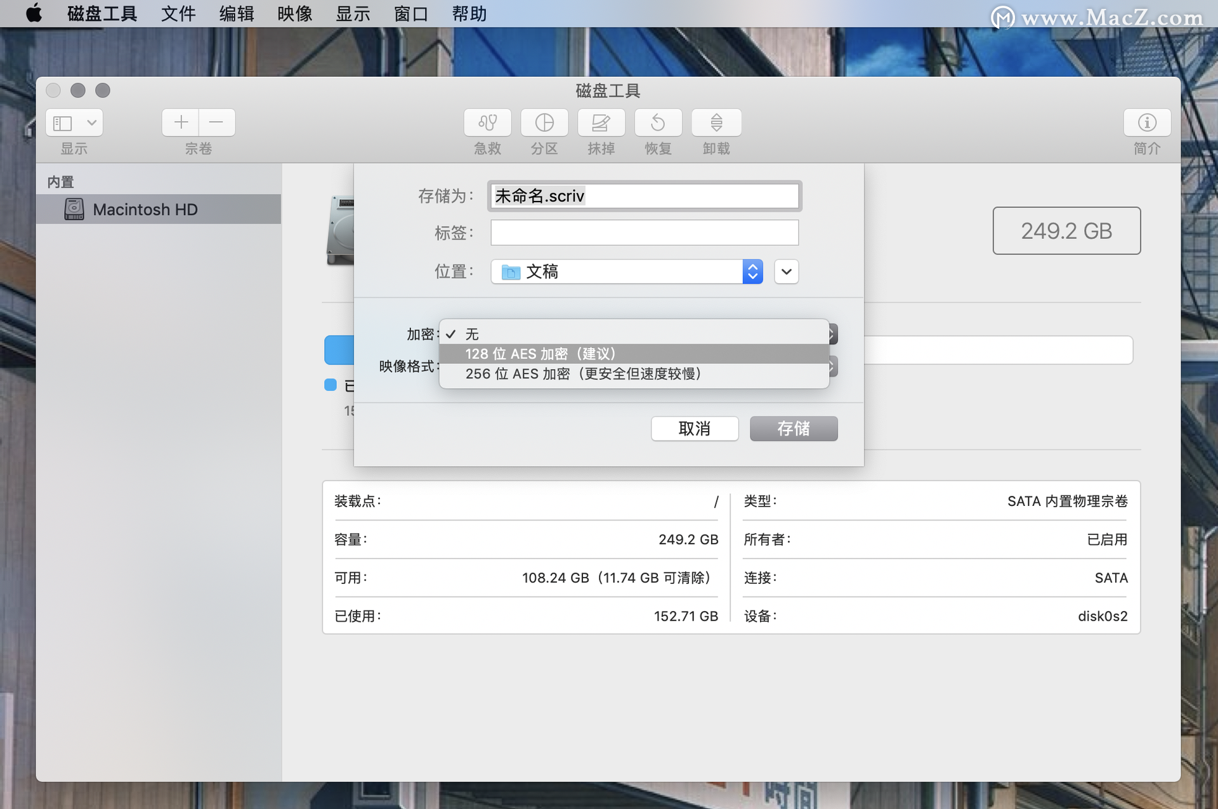Click the 已使用 152.71 GB value

(686, 616)
